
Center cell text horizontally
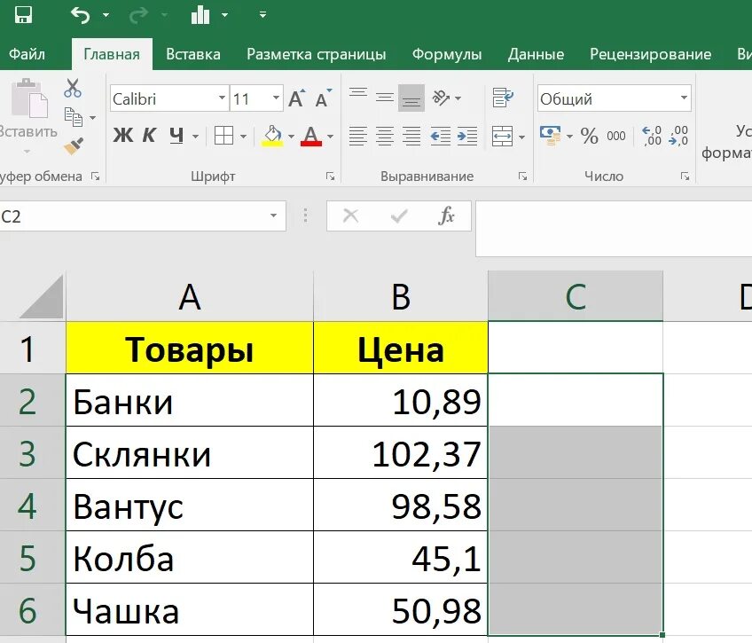click(x=385, y=137)
